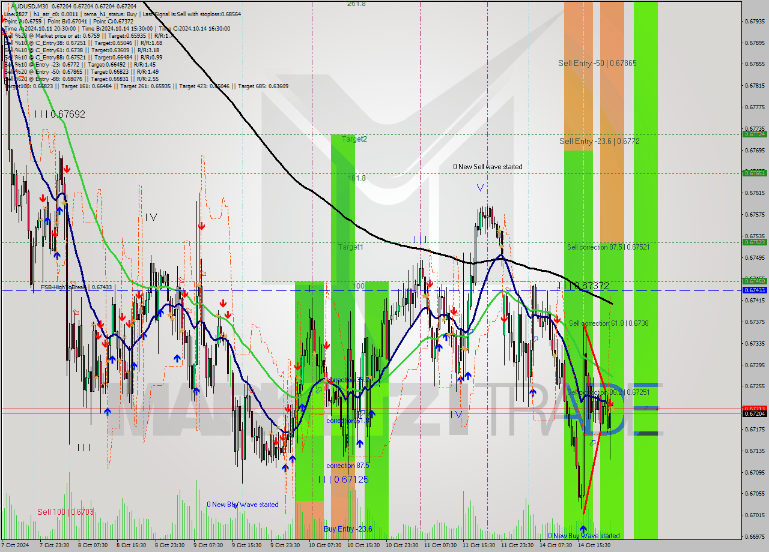The image size is (769, 552).
Task: Click the '161.8' Fibonacci level label
Action: coord(356,178)
